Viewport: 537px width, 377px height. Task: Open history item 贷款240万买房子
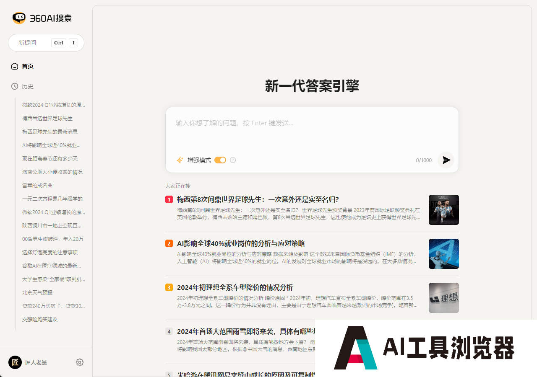point(54,306)
